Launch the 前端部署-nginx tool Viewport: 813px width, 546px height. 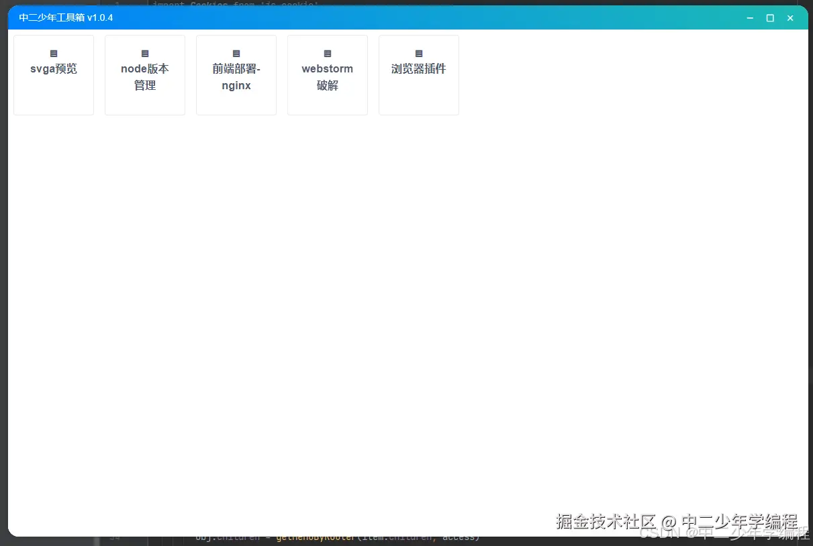click(x=236, y=74)
